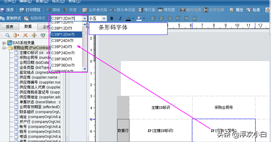This screenshot has width=271, height=142.
Task: Open the font color picker arrow
Action: tap(133, 19)
